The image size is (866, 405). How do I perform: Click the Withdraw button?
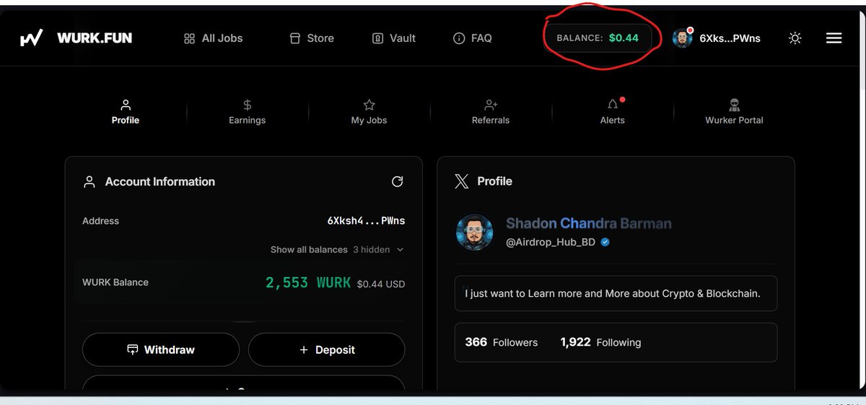161,349
